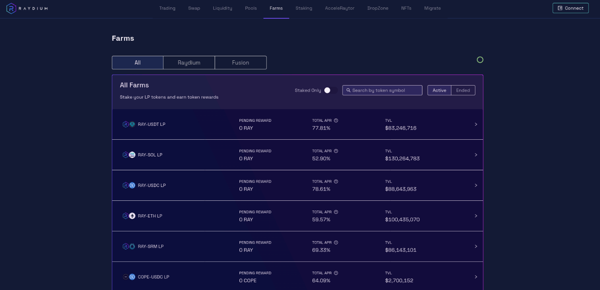The height and width of the screenshot is (290, 600).
Task: Click Total APR help icon for RAY-USDT
Action: (x=336, y=121)
